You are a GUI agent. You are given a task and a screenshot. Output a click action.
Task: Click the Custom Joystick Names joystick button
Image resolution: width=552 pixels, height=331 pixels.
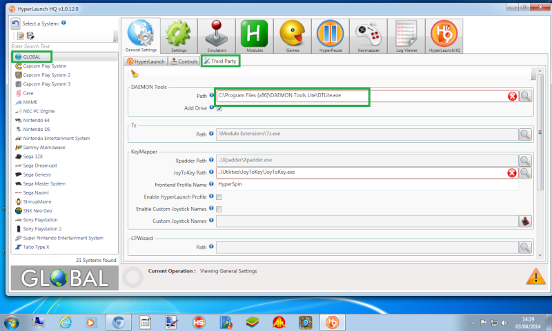pyautogui.click(x=525, y=221)
